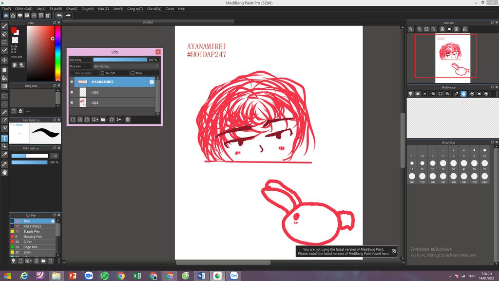Clear the image in Reference panel
The image size is (499, 281).
point(424,94)
